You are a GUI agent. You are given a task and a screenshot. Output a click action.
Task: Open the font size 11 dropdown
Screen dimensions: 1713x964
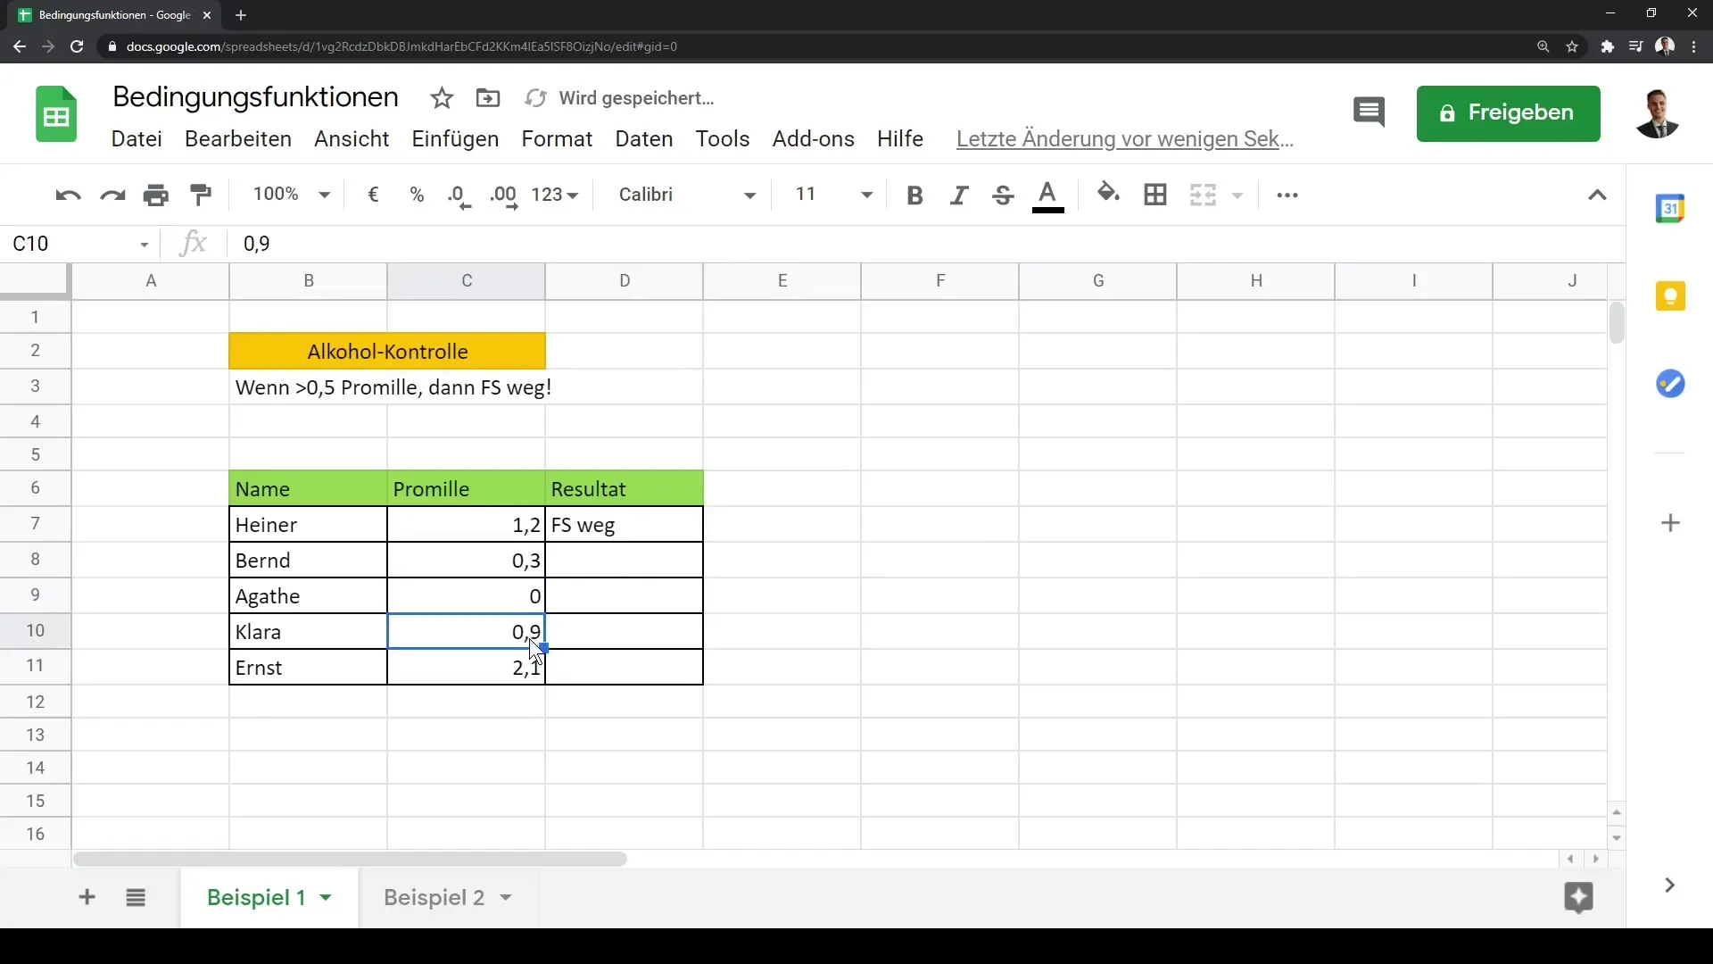coord(833,195)
